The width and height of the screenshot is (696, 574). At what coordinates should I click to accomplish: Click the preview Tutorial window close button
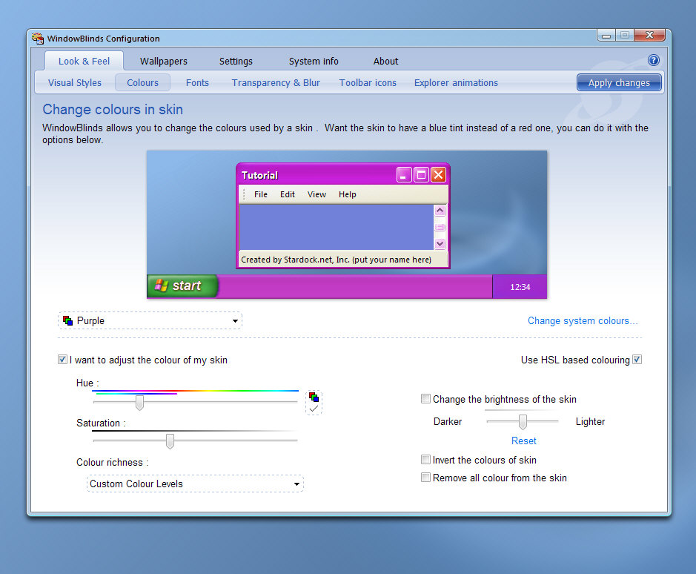pyautogui.click(x=438, y=174)
